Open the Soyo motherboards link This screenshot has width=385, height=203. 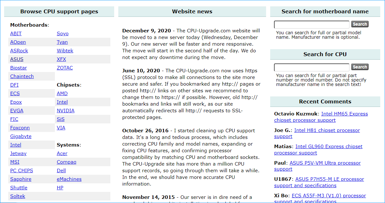[62, 34]
